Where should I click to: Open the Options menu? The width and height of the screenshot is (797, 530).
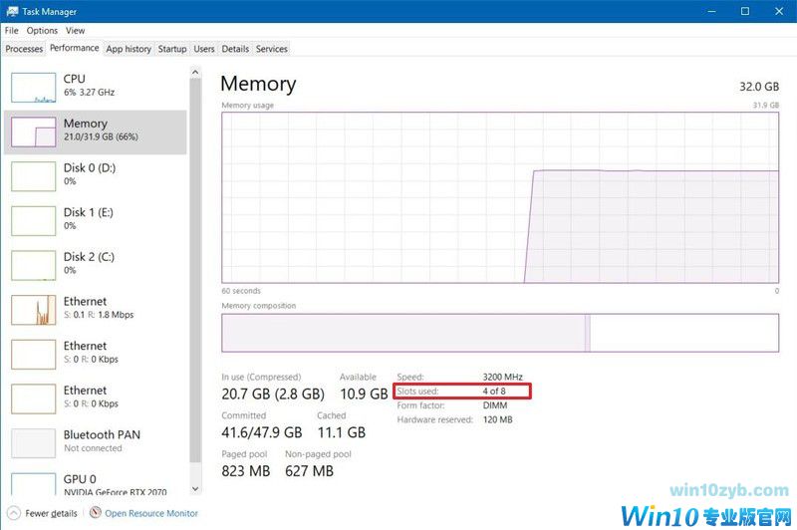pos(42,31)
